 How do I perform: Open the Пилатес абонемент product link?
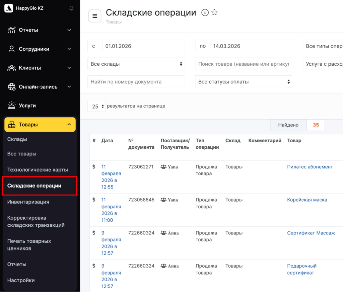click(310, 167)
